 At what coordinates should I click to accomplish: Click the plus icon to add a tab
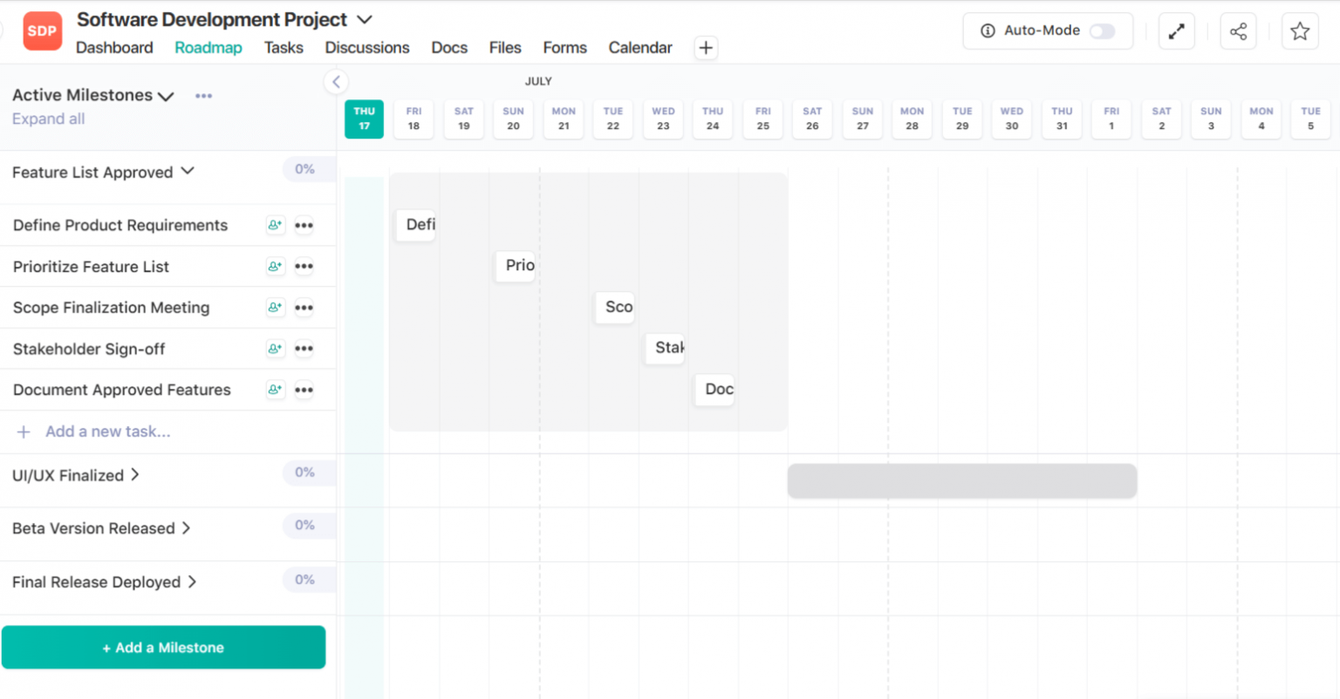coord(706,48)
